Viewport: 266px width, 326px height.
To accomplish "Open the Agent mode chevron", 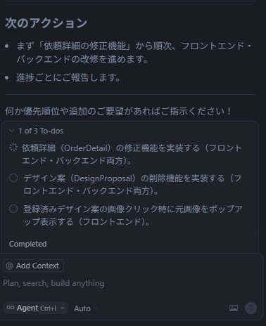I will (x=63, y=308).
